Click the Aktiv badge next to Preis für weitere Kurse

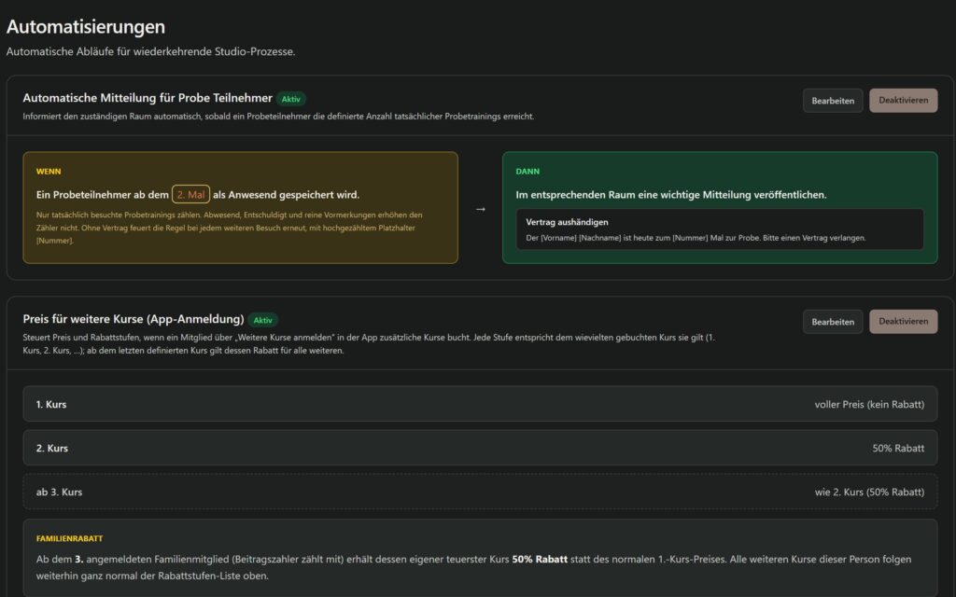click(x=262, y=320)
